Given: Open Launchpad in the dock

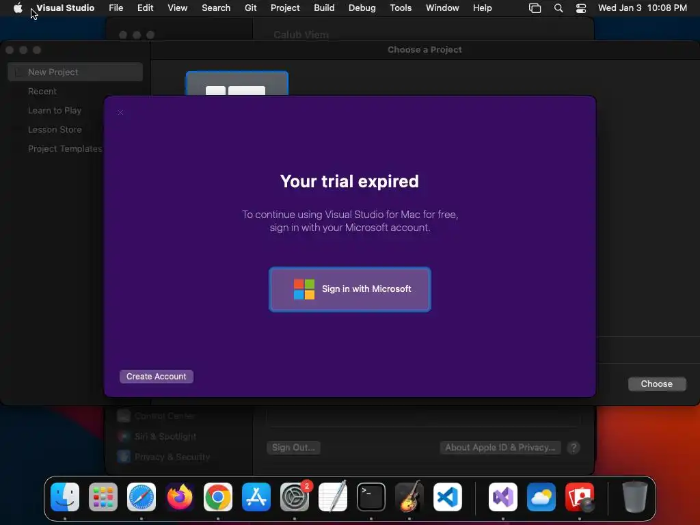Looking at the screenshot, I should [103, 497].
